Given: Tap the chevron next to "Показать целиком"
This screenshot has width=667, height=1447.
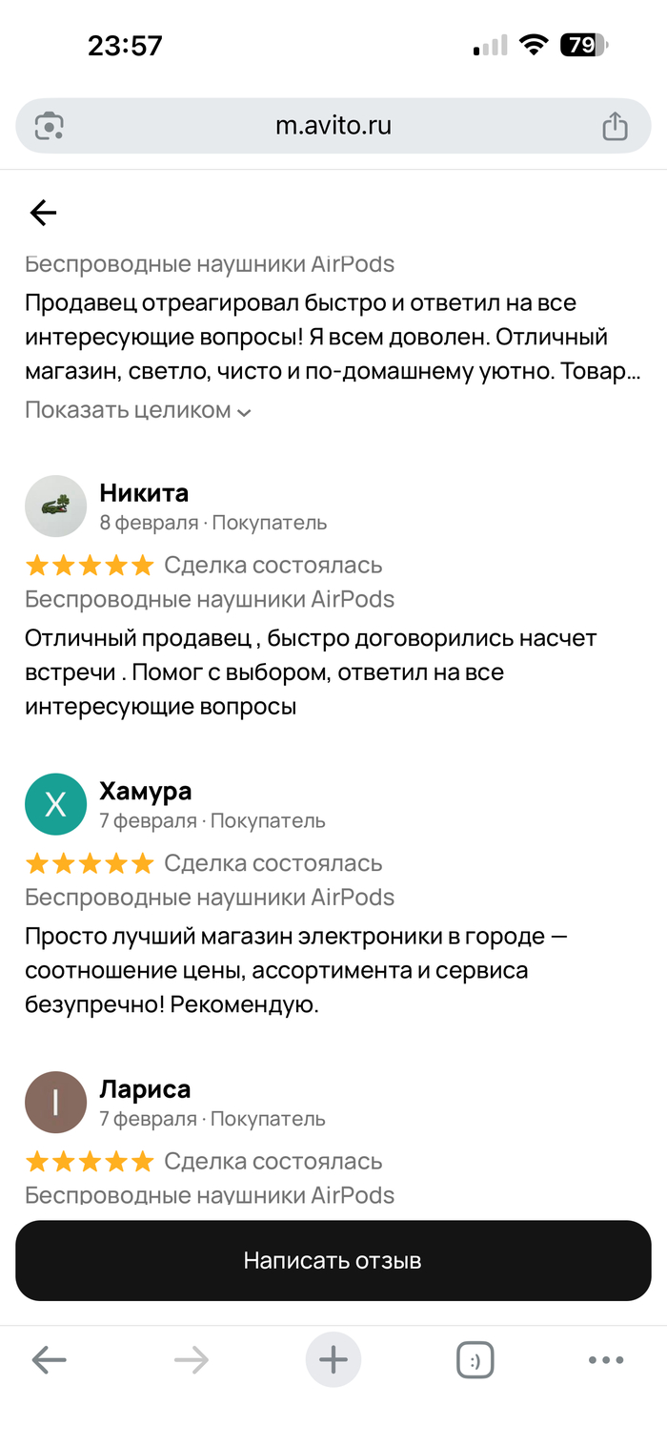Looking at the screenshot, I should (245, 412).
